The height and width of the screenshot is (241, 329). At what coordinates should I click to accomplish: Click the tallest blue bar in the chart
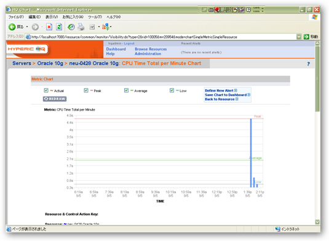(x=251, y=153)
